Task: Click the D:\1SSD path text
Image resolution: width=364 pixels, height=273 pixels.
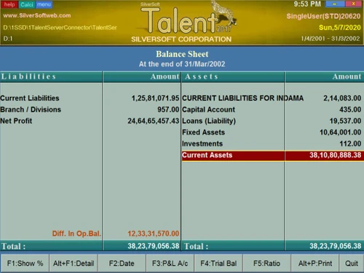Action: [x=60, y=28]
